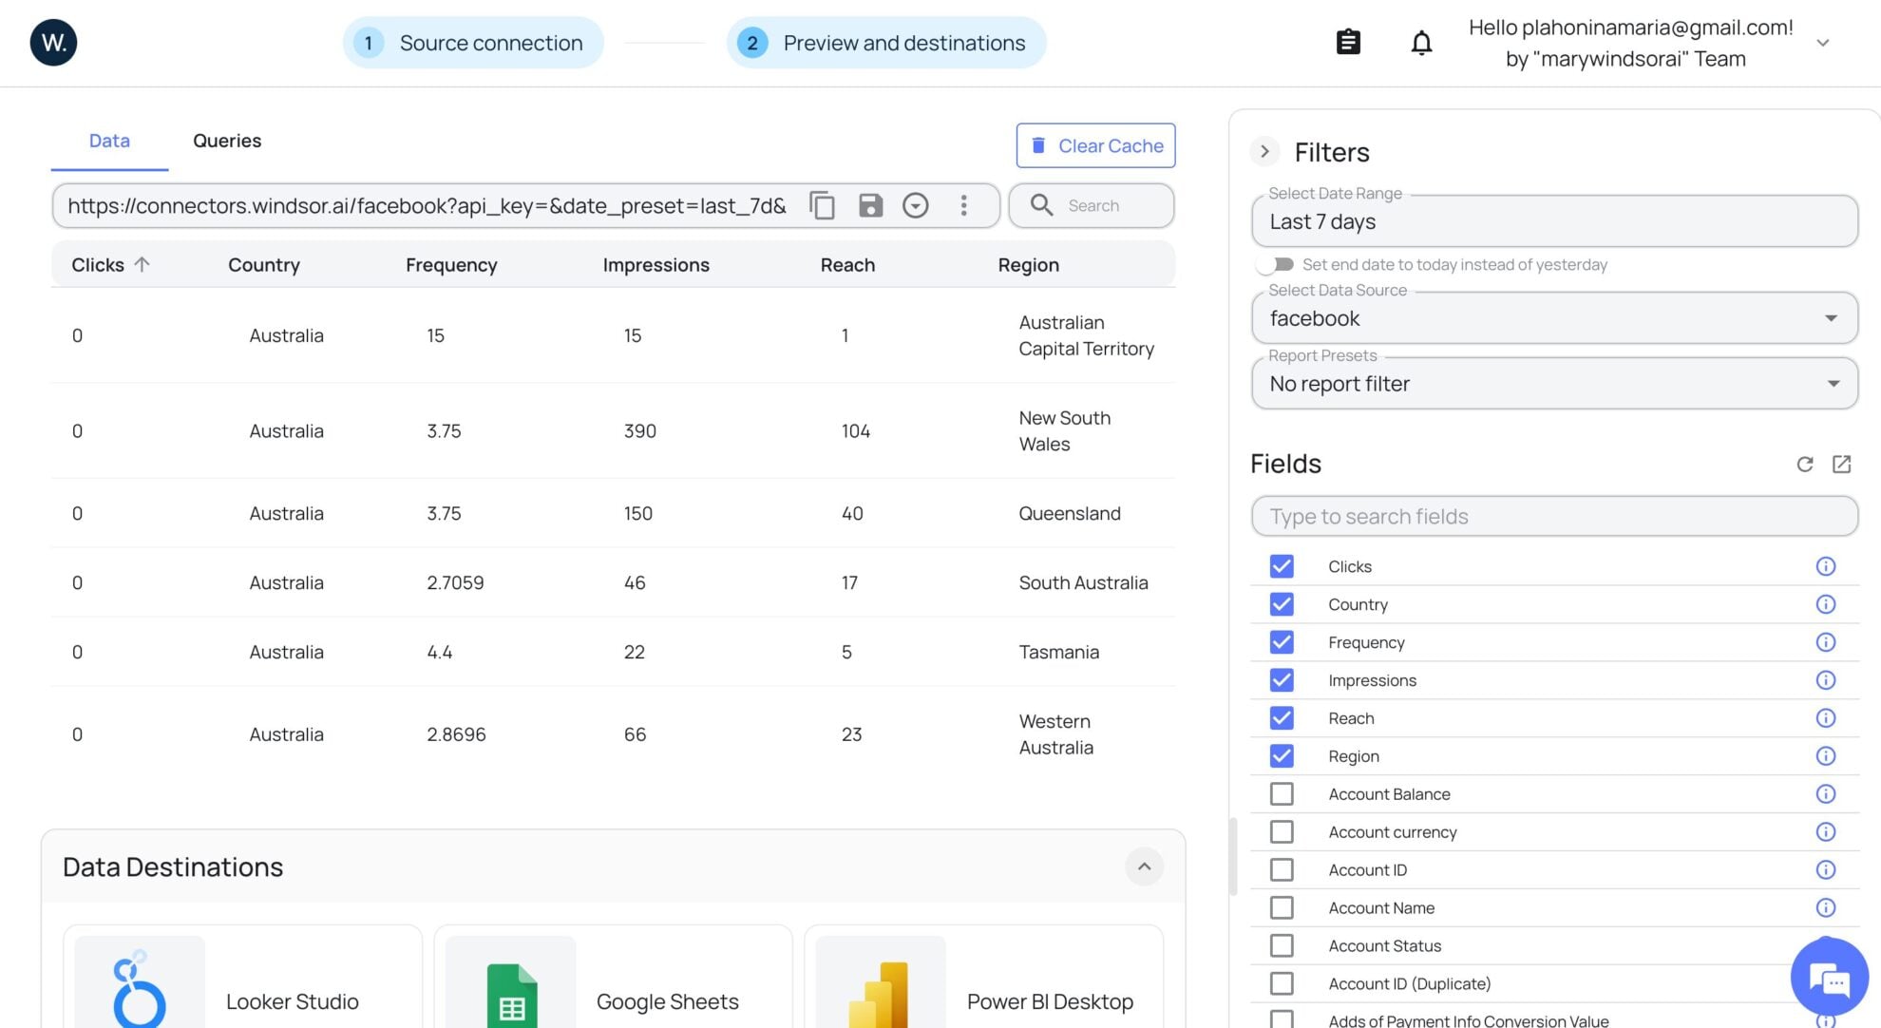Click the save query floppy icon
The height and width of the screenshot is (1028, 1881).
click(x=870, y=205)
